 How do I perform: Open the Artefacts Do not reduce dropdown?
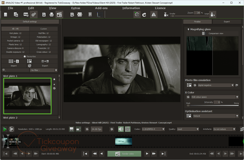point(224,129)
